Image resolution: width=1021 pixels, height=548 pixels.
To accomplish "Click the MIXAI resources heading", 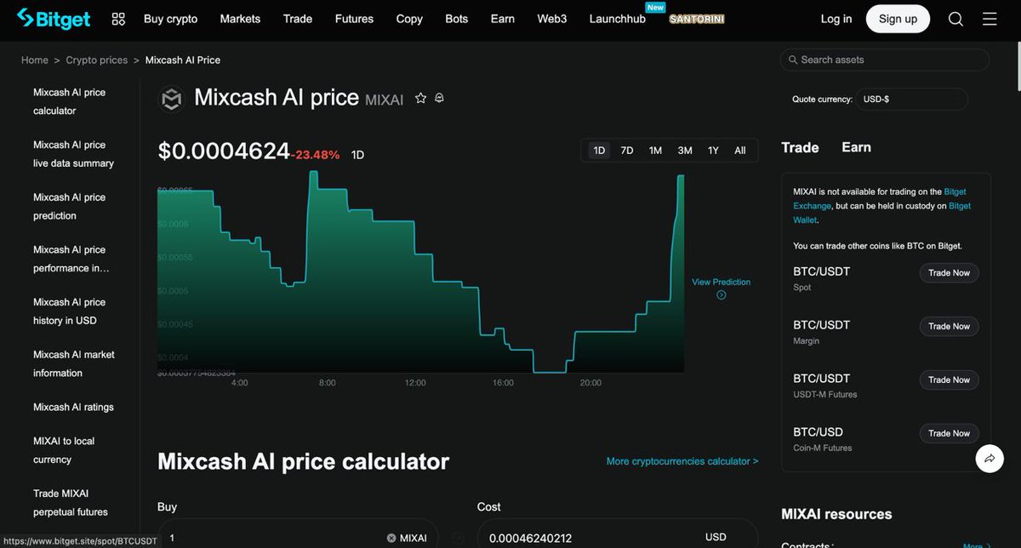I will point(836,514).
